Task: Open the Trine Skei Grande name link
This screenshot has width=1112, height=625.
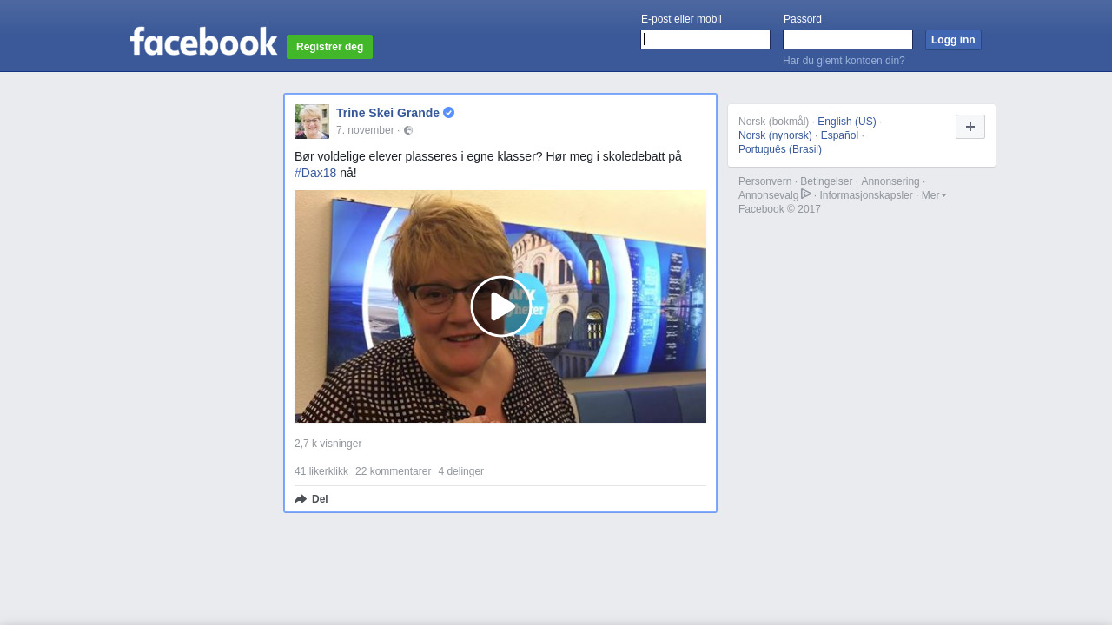Action: click(387, 113)
